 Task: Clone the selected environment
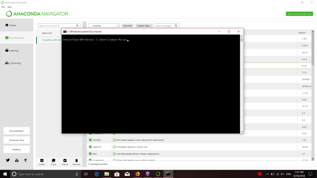click(x=53, y=162)
